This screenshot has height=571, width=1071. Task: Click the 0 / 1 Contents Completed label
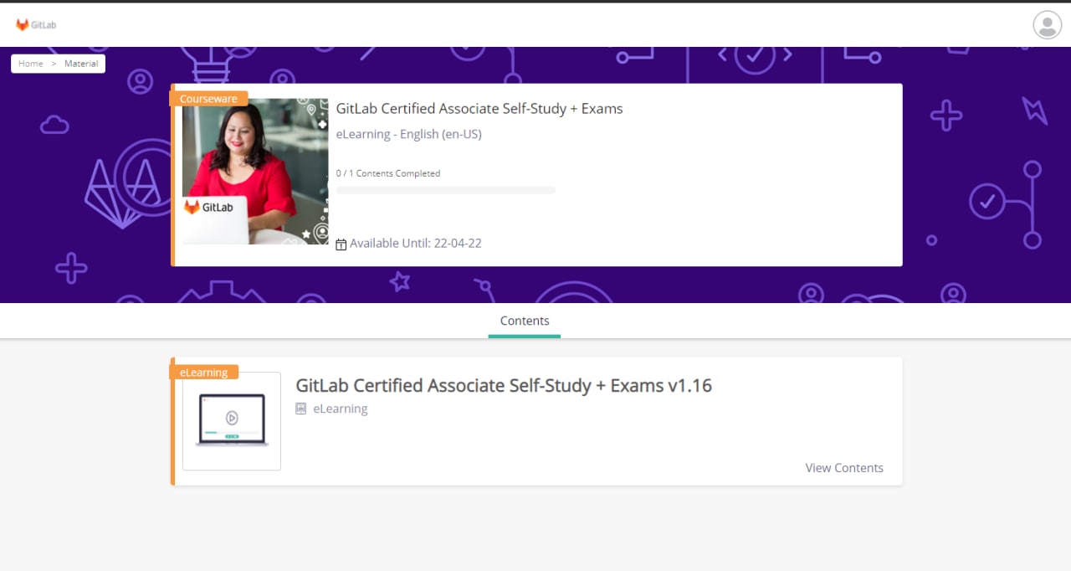pos(388,173)
